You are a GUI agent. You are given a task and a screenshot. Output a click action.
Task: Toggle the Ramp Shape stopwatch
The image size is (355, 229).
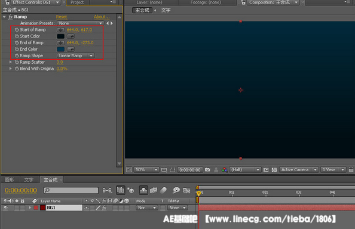tap(17, 55)
